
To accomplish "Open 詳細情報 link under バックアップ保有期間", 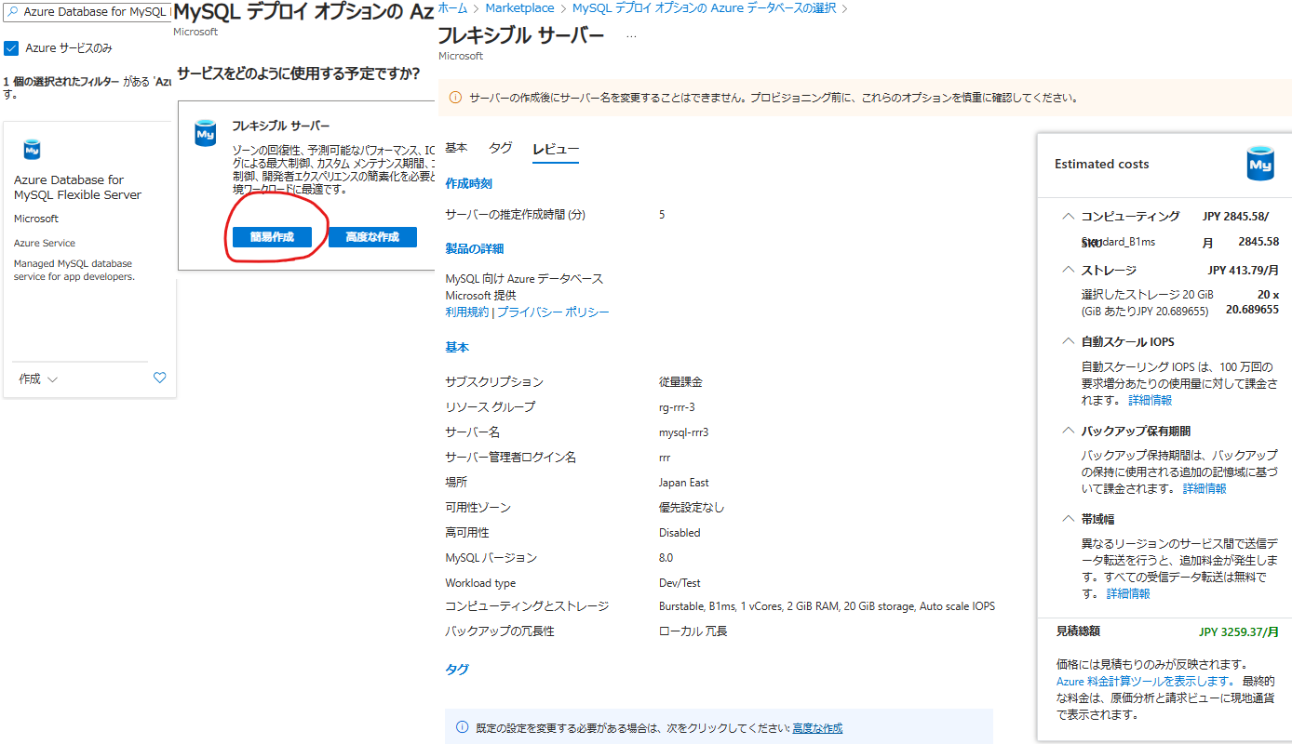I will click(x=1205, y=488).
